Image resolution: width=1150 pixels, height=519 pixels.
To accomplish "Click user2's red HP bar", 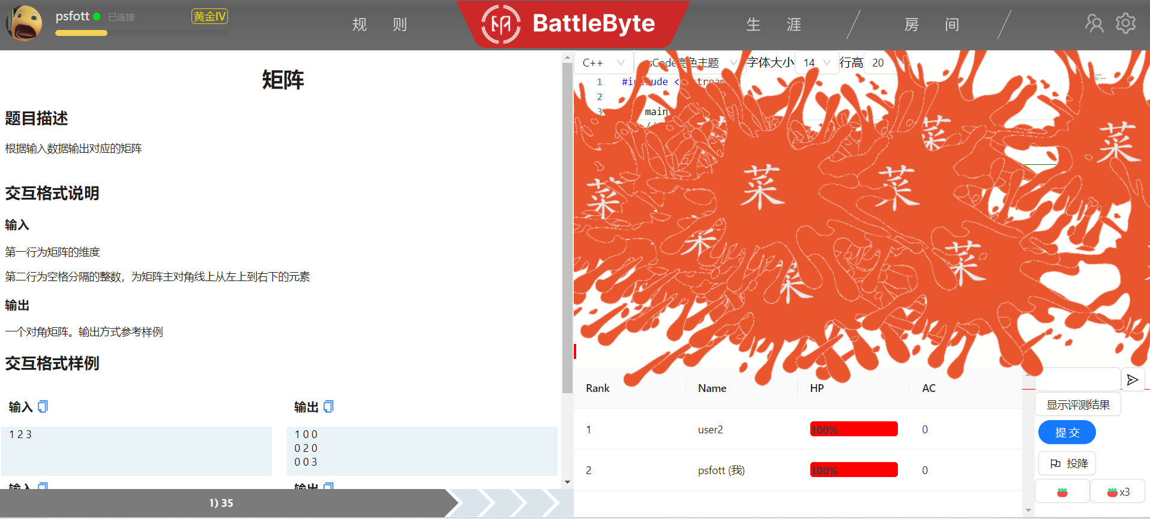I will [x=853, y=429].
